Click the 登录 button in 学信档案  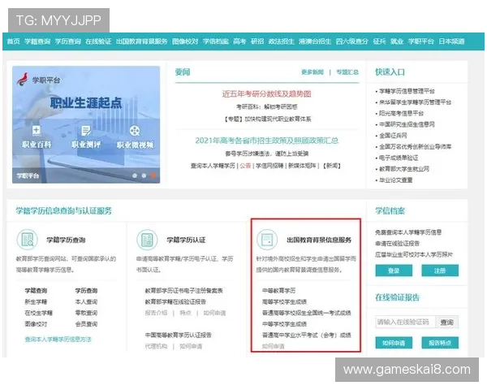coord(394,271)
